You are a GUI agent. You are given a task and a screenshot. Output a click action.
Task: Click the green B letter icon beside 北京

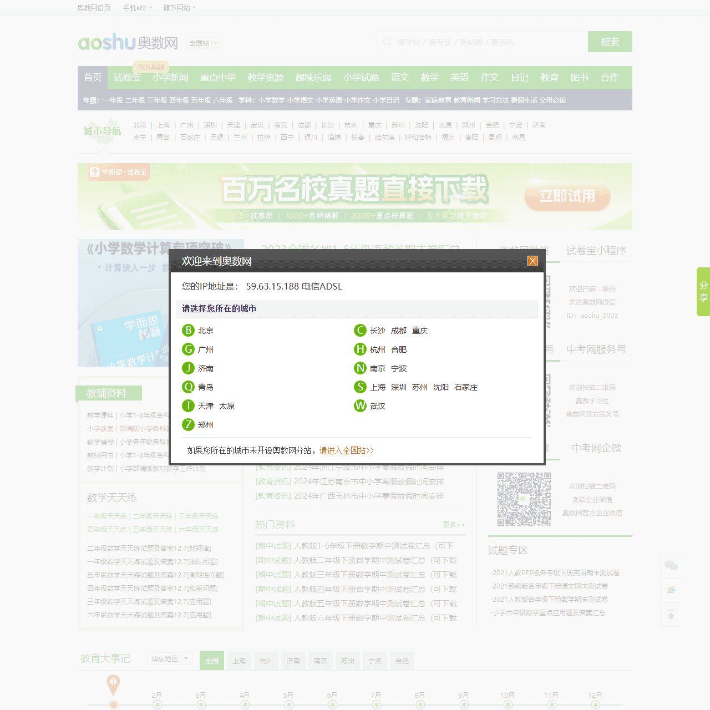tap(189, 331)
